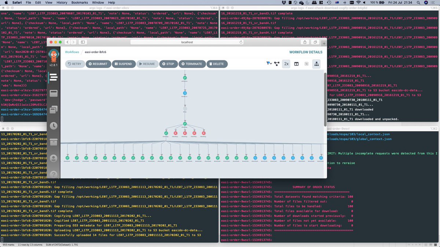This screenshot has width=440, height=247.
Task: Open the Workflows list sidebar icon
Action: tap(54, 77)
